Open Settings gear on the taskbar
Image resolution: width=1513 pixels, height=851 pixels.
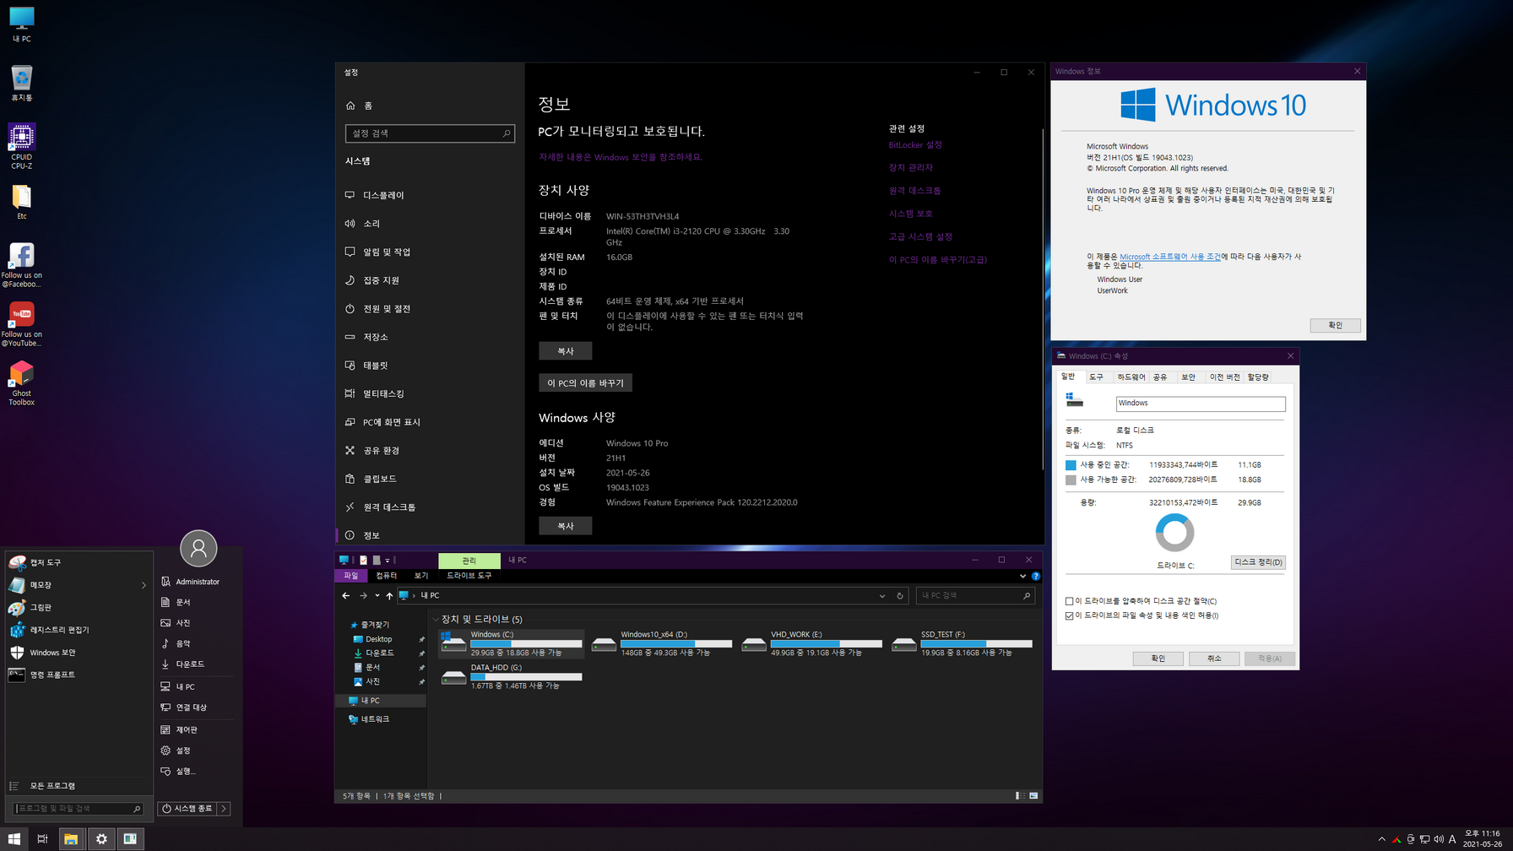point(101,839)
